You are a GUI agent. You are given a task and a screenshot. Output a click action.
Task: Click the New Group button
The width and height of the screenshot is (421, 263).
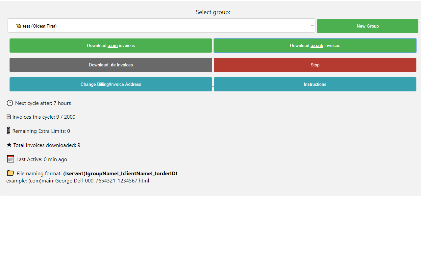pos(368,26)
